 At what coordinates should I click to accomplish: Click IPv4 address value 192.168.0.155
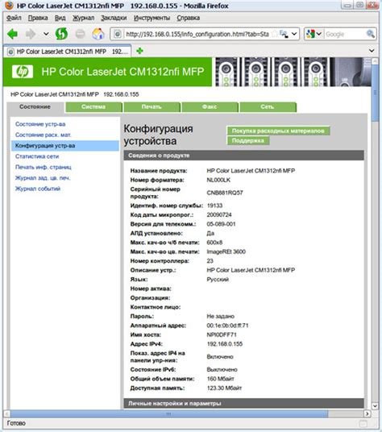[225, 344]
